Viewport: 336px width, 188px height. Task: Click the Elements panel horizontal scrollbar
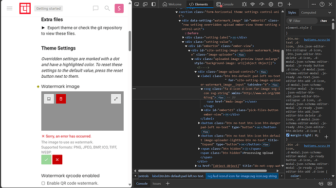(202, 171)
